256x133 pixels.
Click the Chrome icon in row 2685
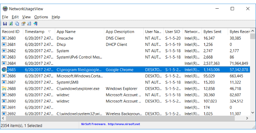pyautogui.click(x=4, y=70)
